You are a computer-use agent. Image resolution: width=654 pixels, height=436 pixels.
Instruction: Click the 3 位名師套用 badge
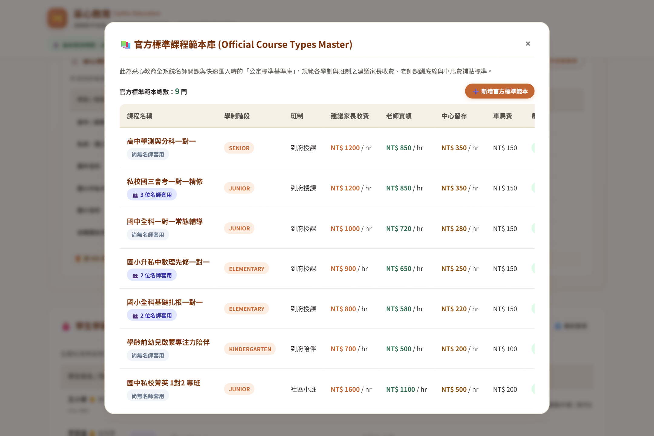[152, 195]
